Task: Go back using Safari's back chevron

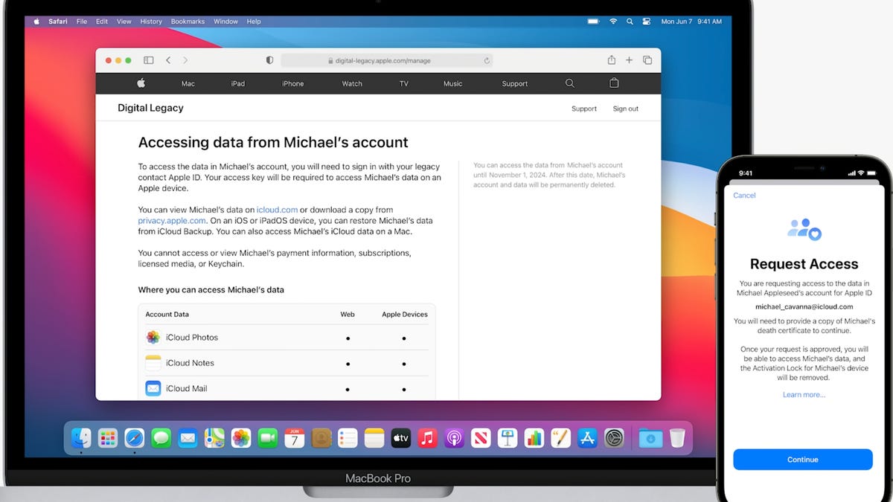Action: pos(168,60)
